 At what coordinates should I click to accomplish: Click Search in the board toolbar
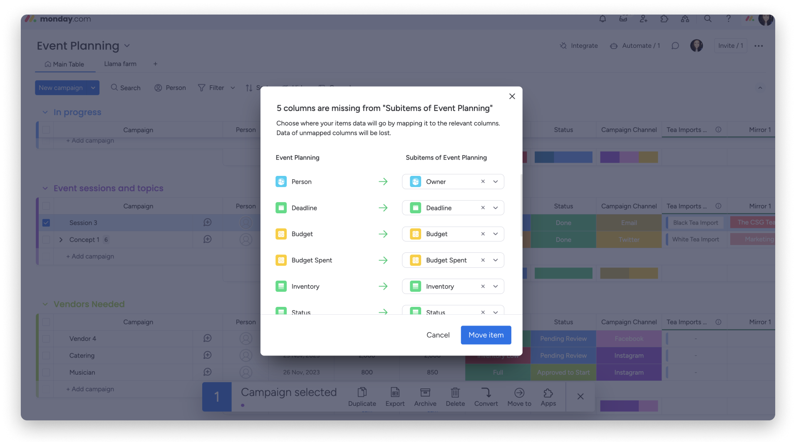[x=126, y=88]
